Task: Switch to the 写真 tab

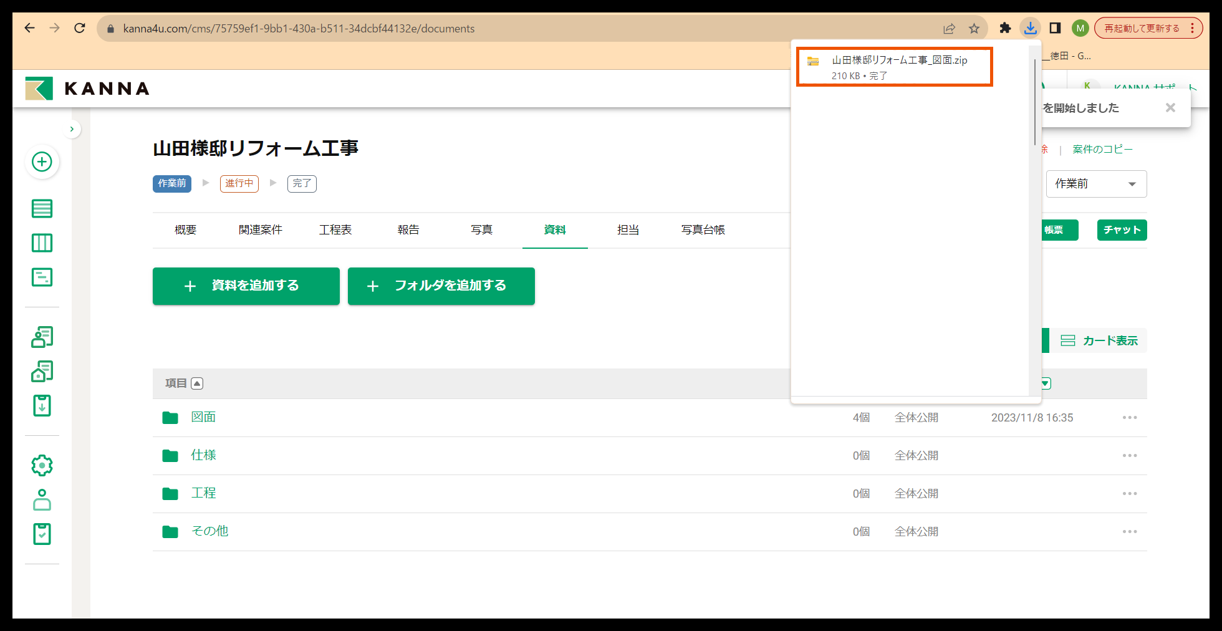Action: [x=481, y=229]
